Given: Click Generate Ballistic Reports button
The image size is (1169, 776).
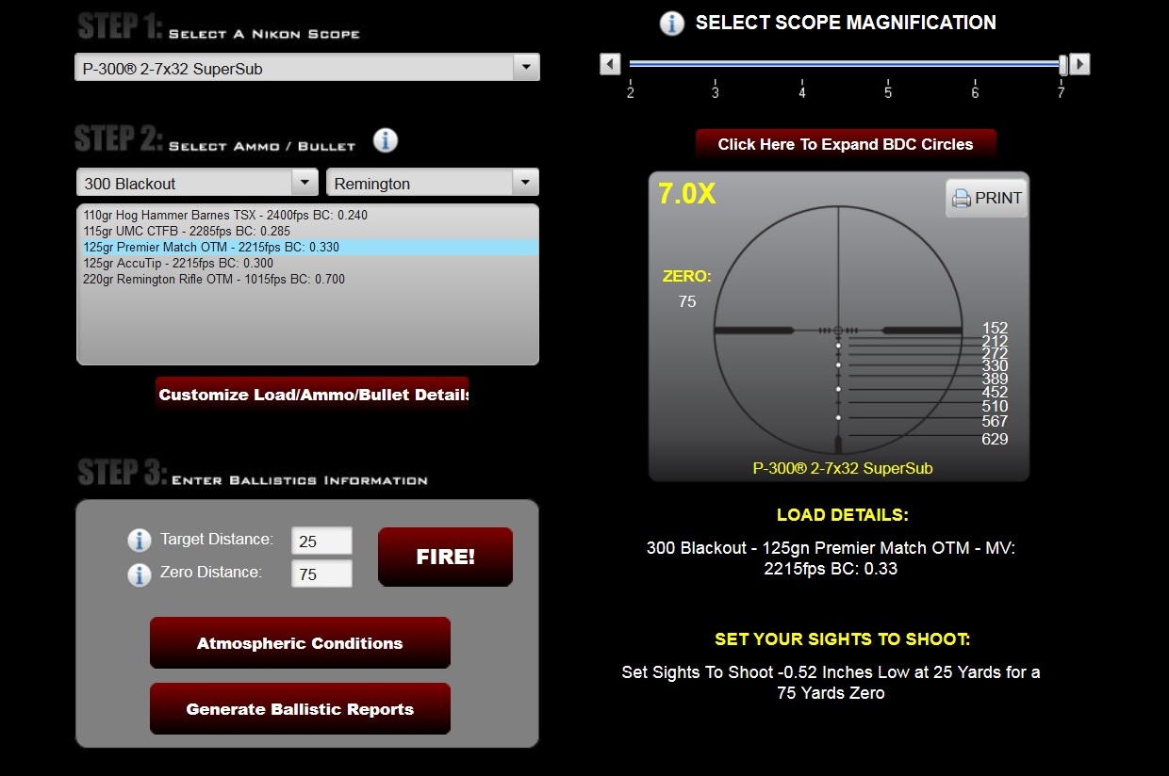Looking at the screenshot, I should click(300, 709).
